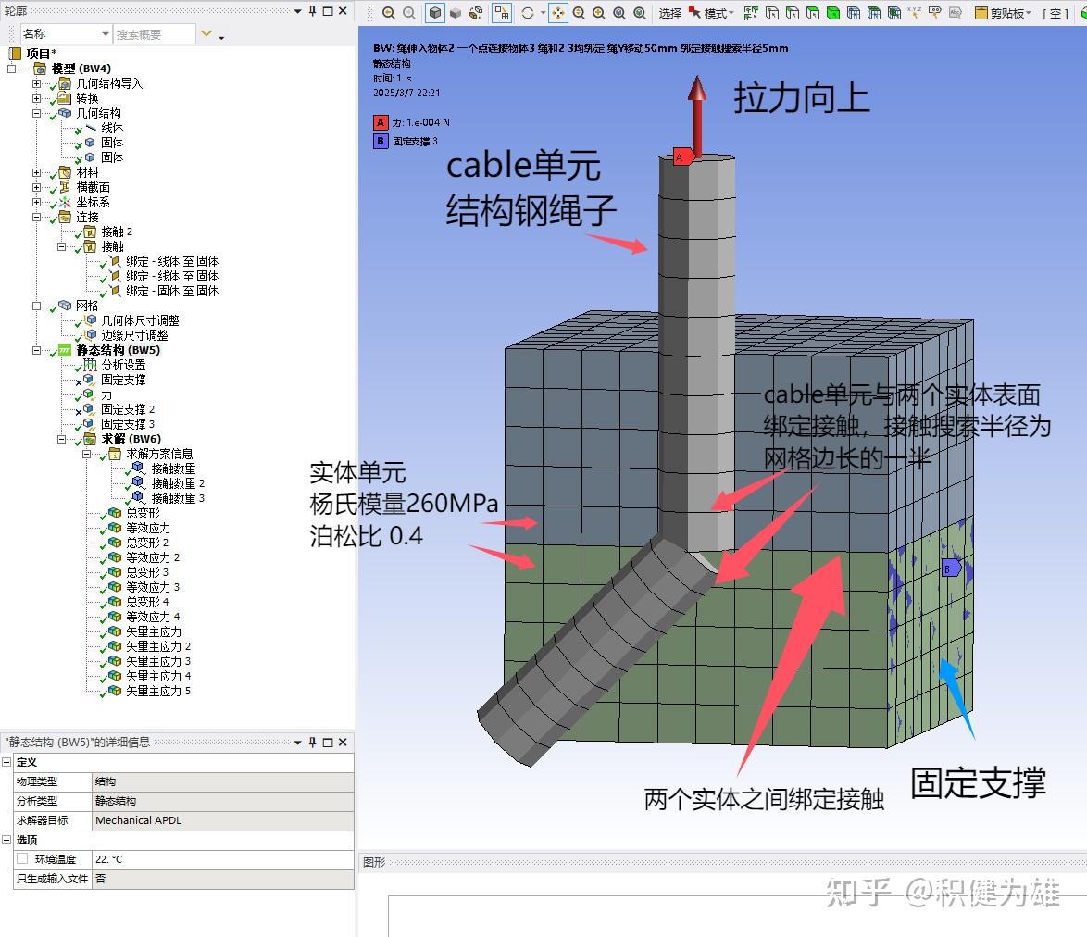Select 绑定 - 固体 至 固体 contact
Viewport: 1087px width, 937px height.
pos(172,291)
